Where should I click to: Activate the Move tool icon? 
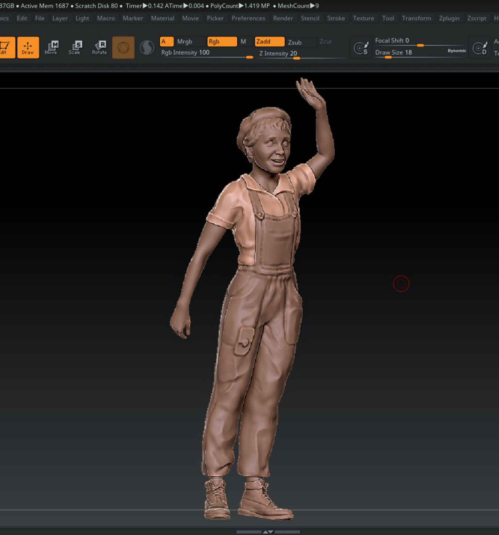point(51,47)
